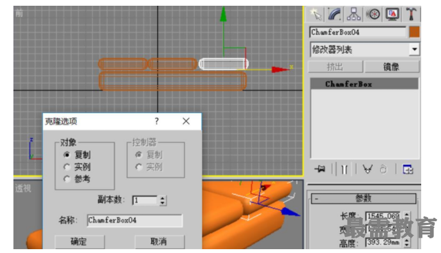Click the 取消 button
441x253 pixels.
coord(160,241)
